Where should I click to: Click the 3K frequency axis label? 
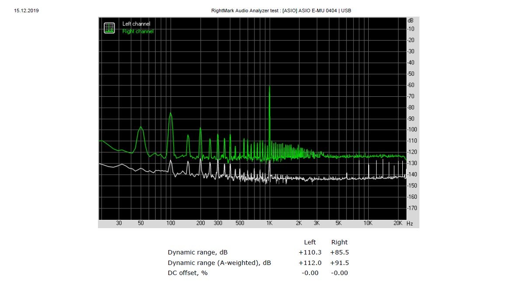317,223
